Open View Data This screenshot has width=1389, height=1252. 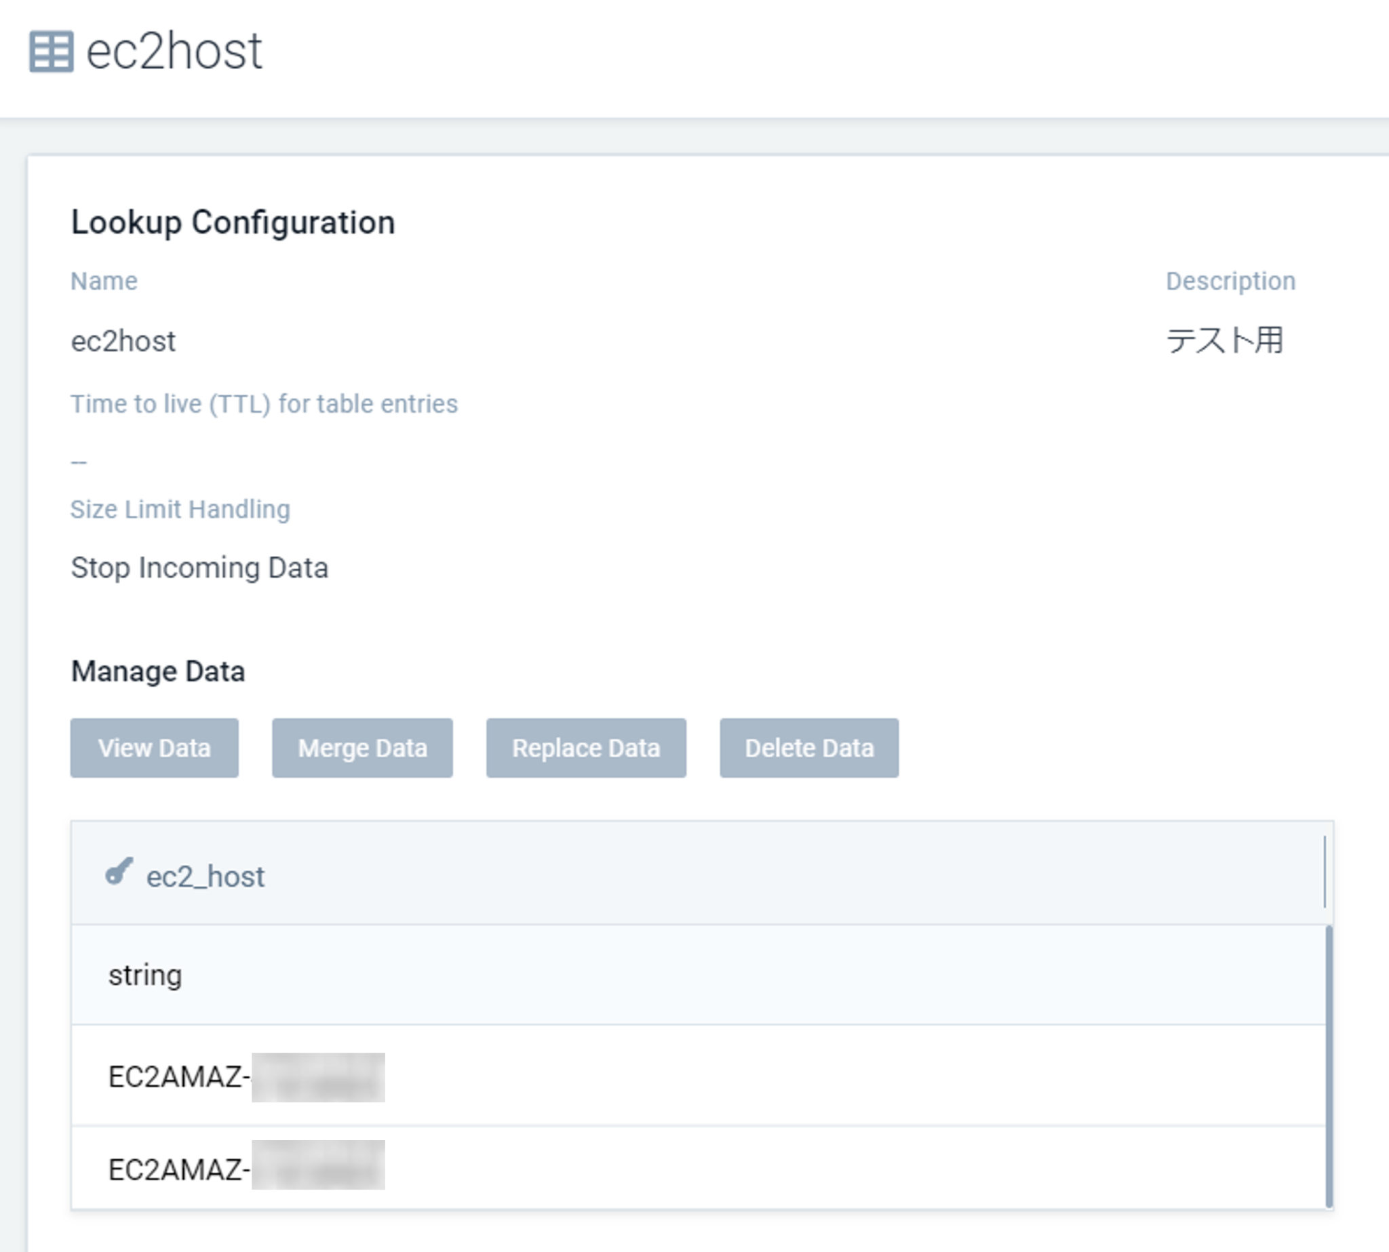153,748
